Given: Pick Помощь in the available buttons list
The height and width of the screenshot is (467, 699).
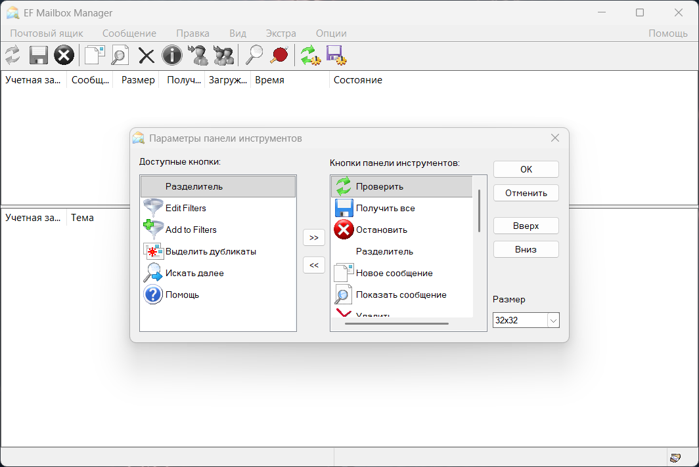Looking at the screenshot, I should [x=182, y=294].
